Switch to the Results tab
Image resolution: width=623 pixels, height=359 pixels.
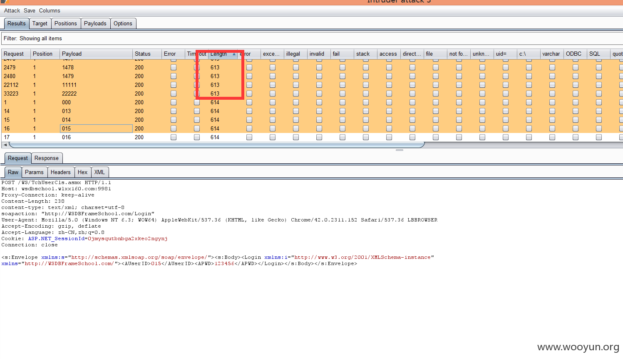[17, 24]
